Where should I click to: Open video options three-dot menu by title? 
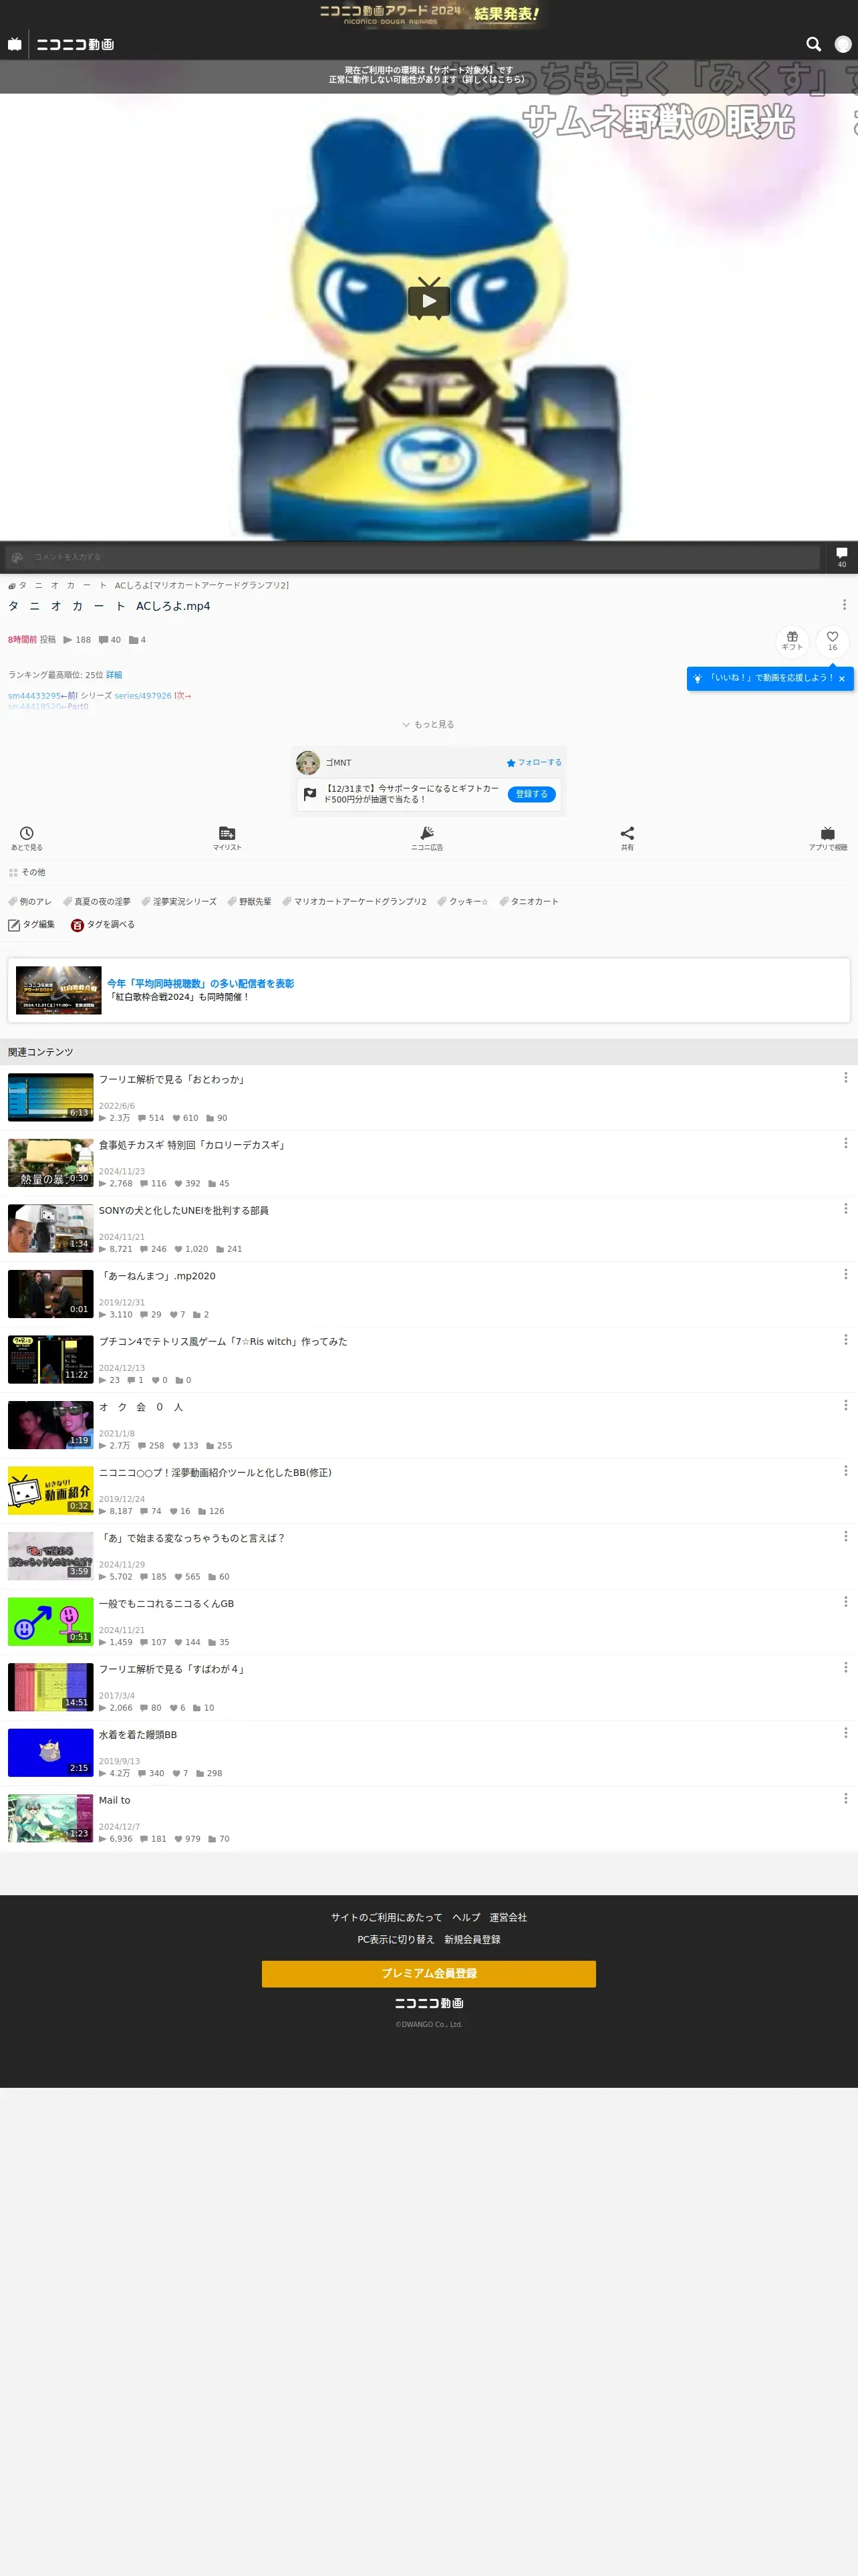coord(844,605)
